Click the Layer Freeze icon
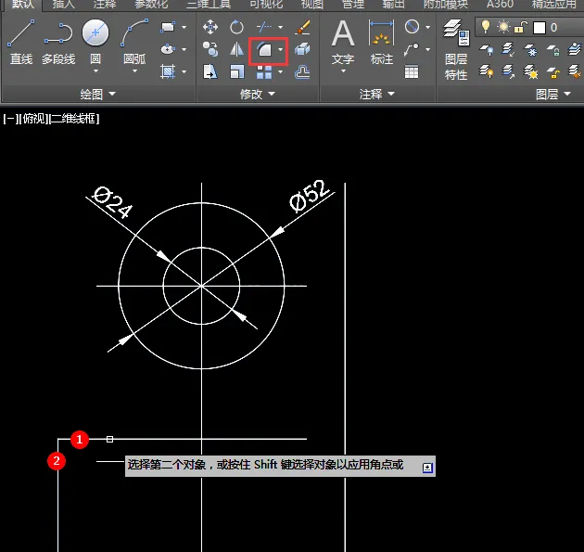This screenshot has width=584, height=552. pyautogui.click(x=530, y=49)
